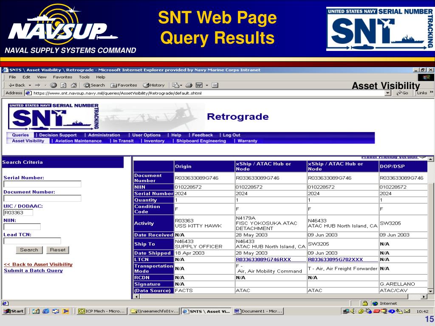Click the results horizontal scrollbar left arrow
The width and height of the screenshot is (435, 326).
(136, 297)
